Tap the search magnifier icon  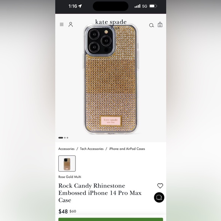[x=152, y=25]
